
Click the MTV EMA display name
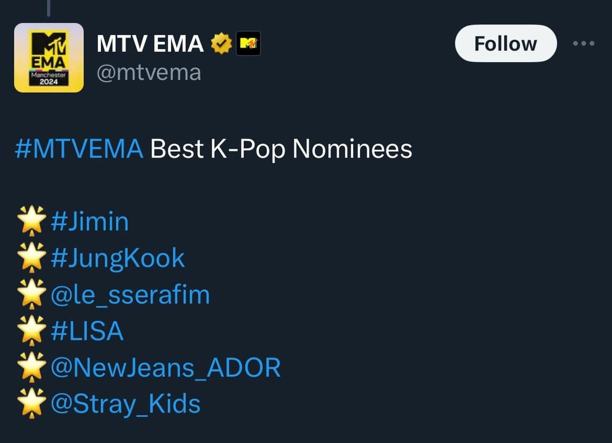pos(150,44)
